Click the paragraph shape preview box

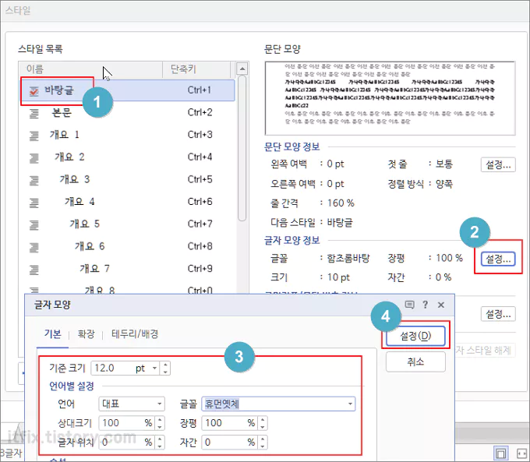(390, 98)
